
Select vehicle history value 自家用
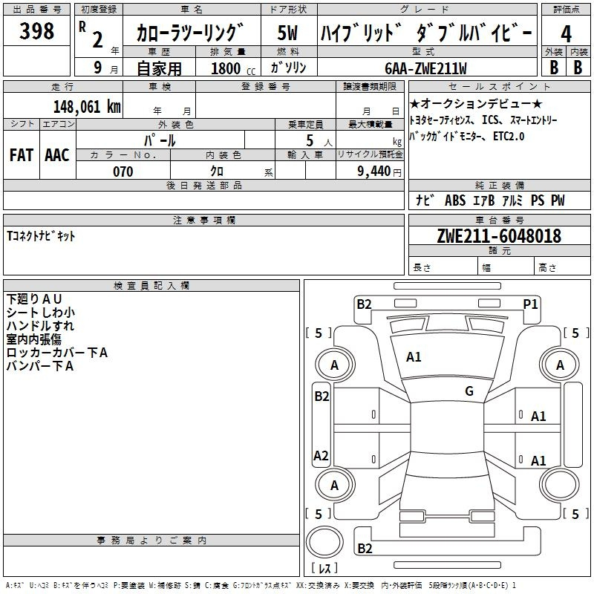[x=159, y=68]
